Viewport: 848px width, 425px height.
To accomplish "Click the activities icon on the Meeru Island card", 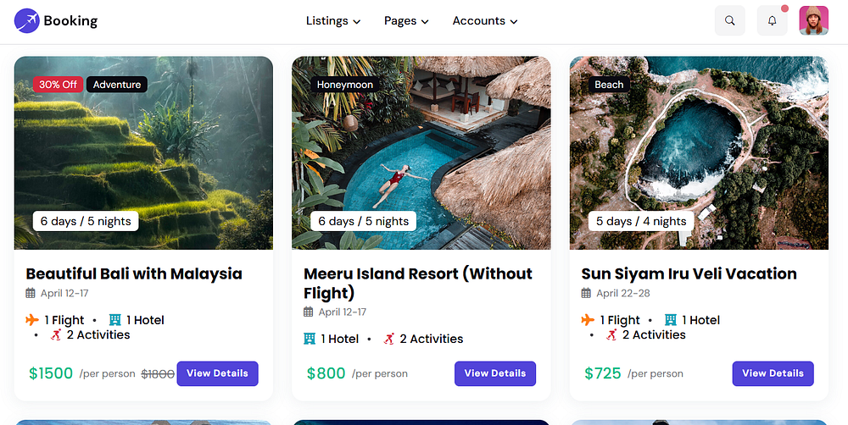I will point(389,339).
